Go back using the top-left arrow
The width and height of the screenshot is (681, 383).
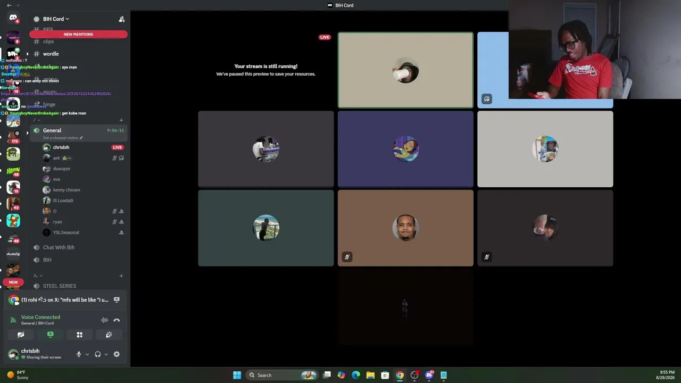click(9, 5)
